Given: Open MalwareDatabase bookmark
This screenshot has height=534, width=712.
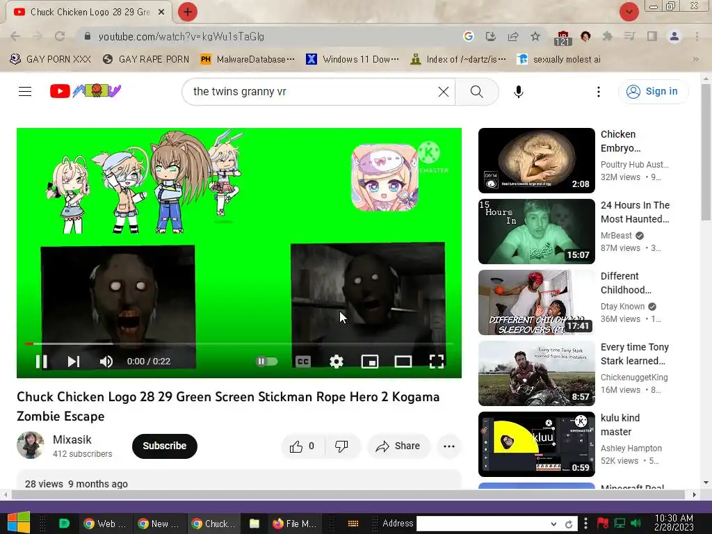Looking at the screenshot, I should point(248,60).
